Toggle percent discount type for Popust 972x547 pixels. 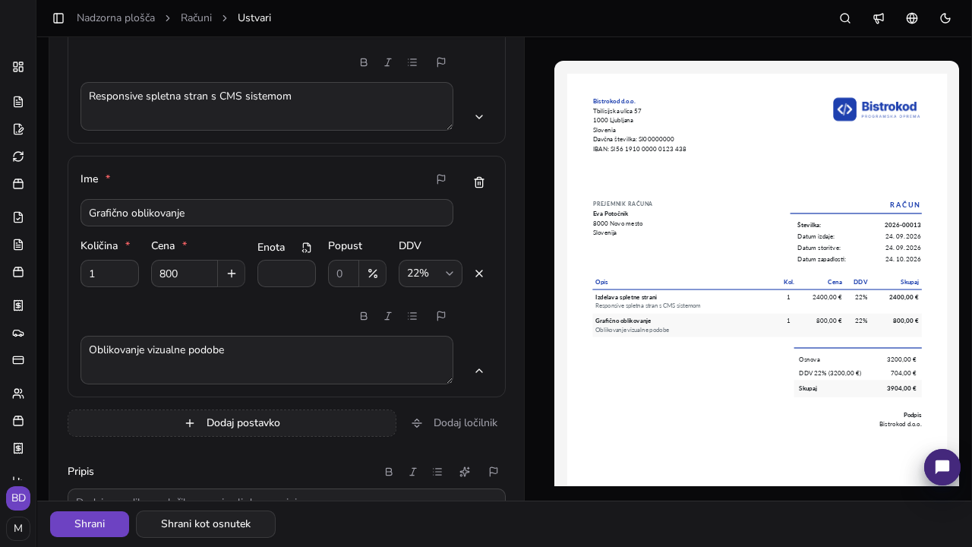(x=373, y=273)
